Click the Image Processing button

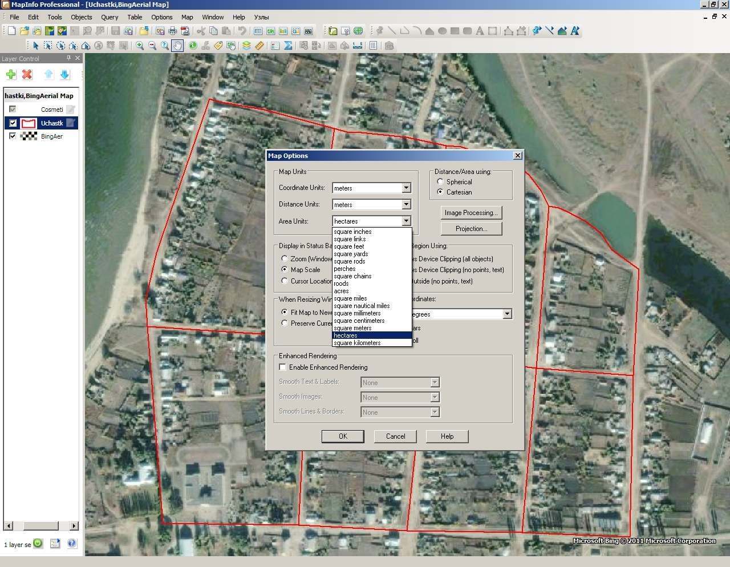click(471, 213)
